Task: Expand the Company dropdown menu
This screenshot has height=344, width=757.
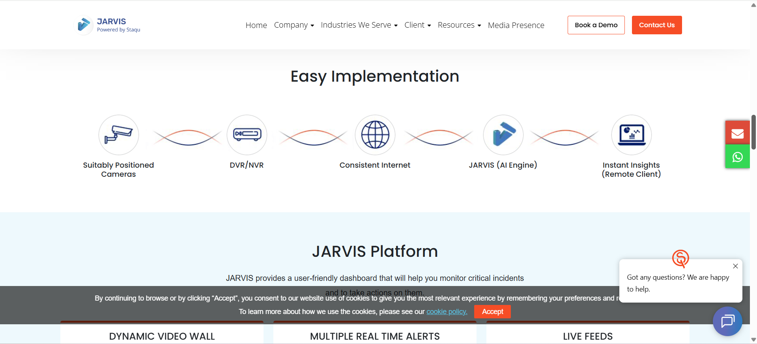Action: click(x=294, y=25)
